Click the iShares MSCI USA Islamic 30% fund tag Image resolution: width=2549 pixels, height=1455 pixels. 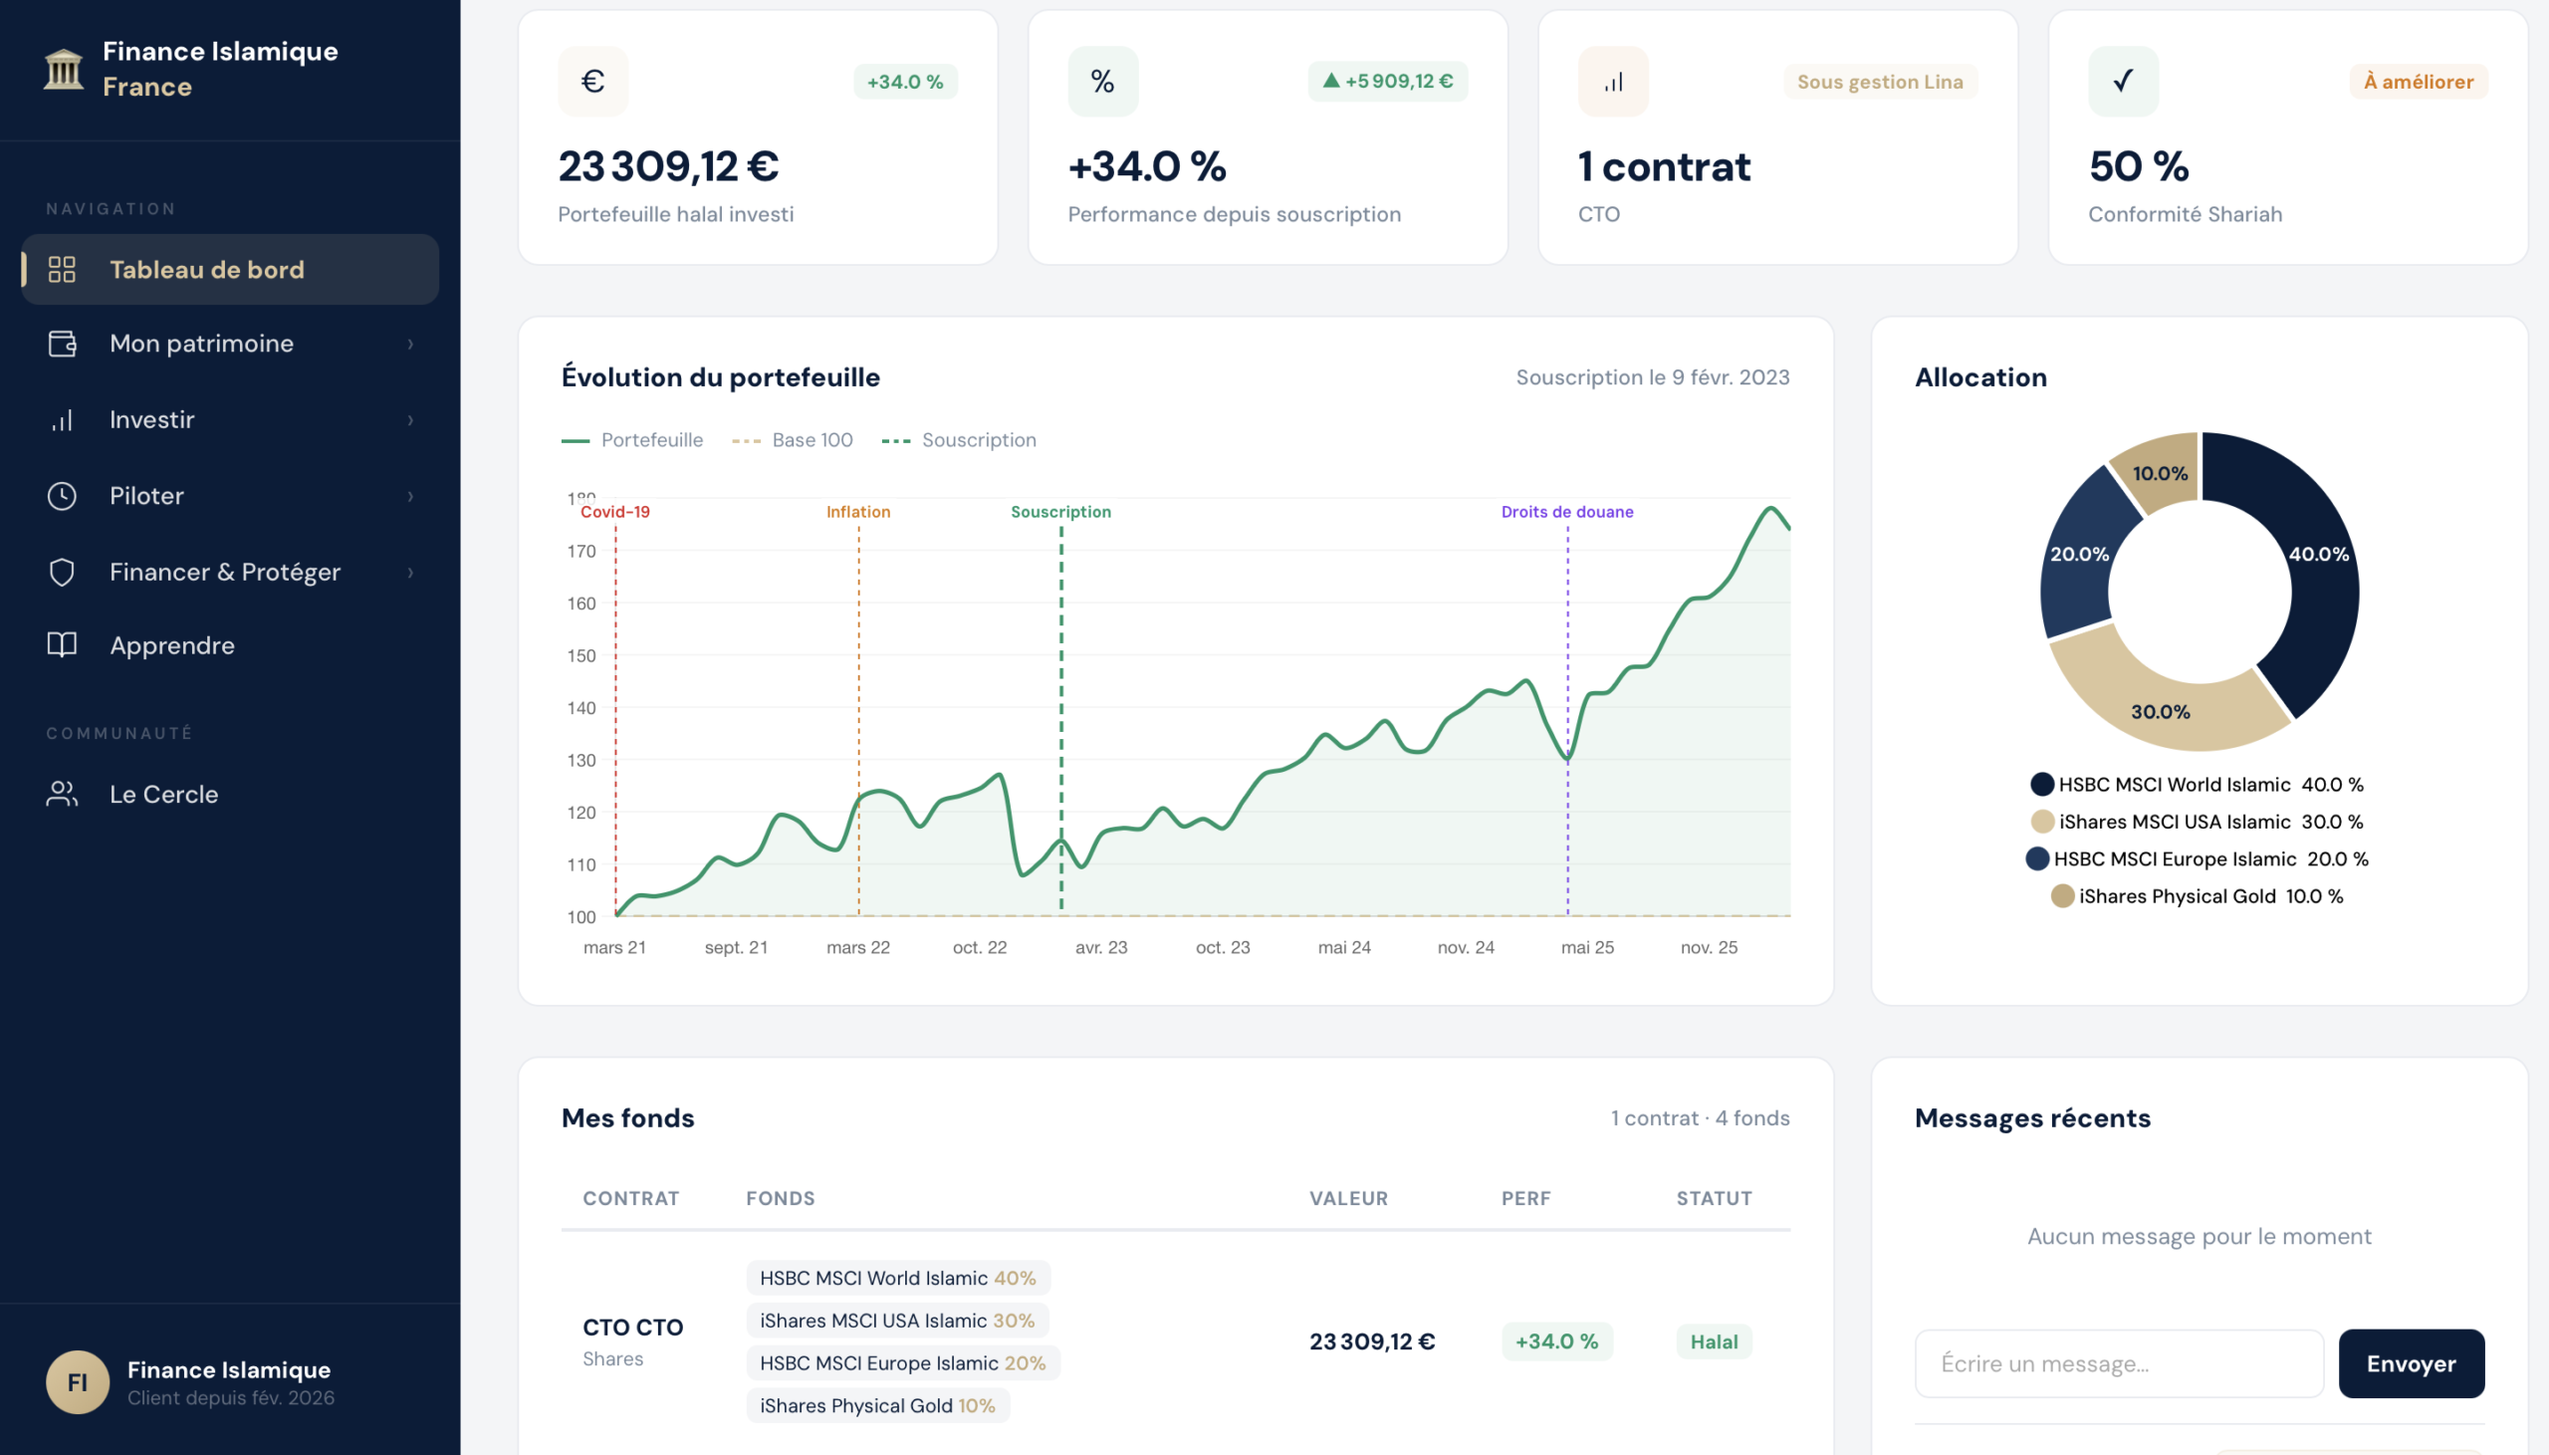pos(897,1321)
